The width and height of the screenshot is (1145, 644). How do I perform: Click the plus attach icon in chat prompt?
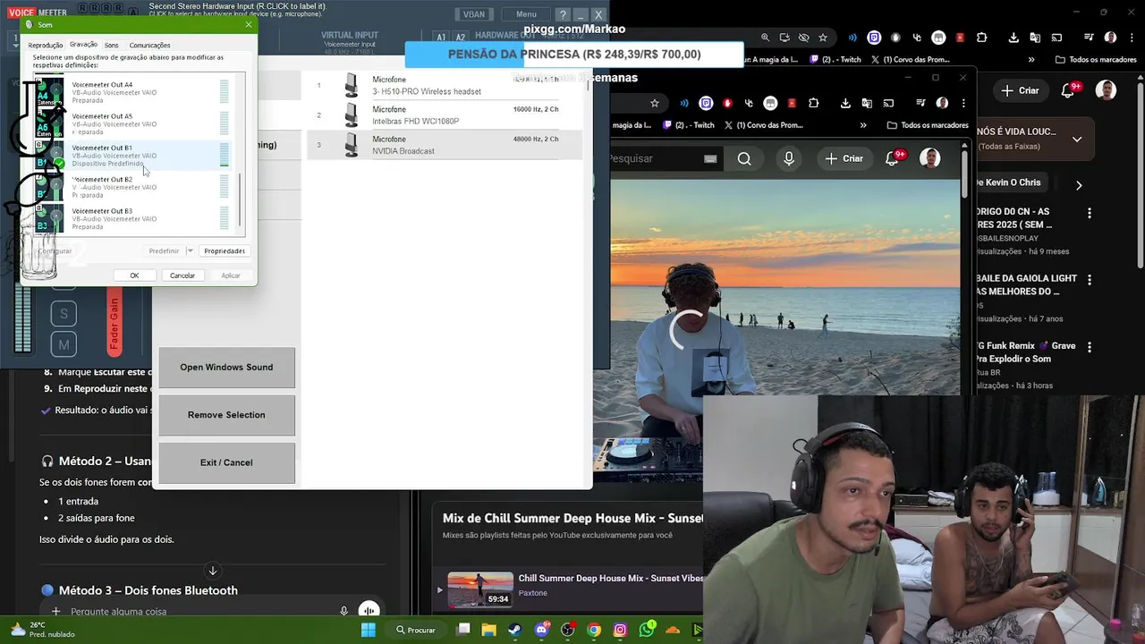pyautogui.click(x=55, y=611)
